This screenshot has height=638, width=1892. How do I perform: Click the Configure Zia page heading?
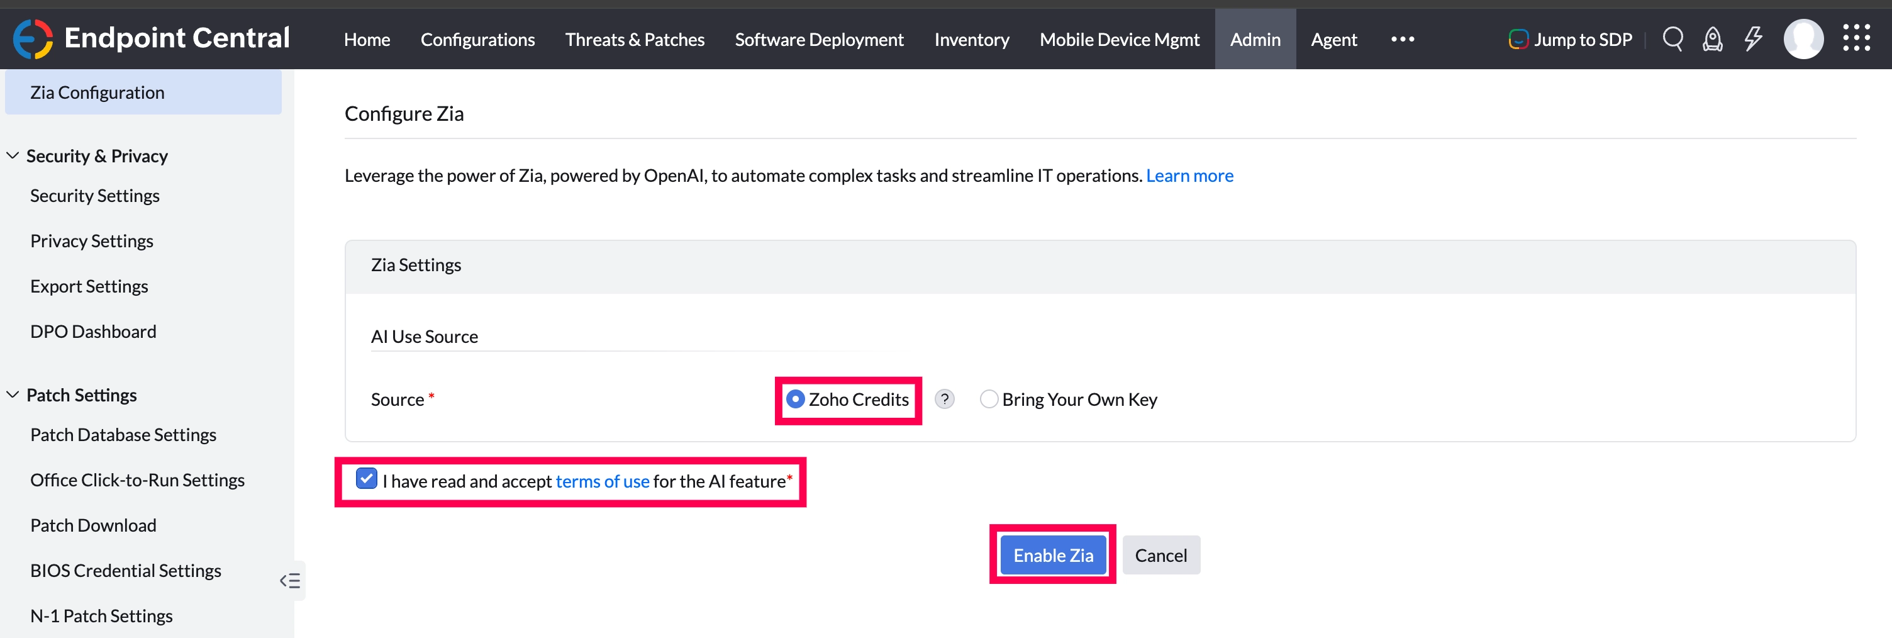pos(404,114)
